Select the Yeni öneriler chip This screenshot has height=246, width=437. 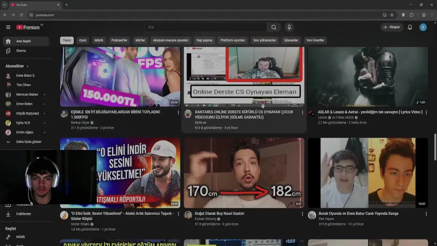tap(315, 40)
